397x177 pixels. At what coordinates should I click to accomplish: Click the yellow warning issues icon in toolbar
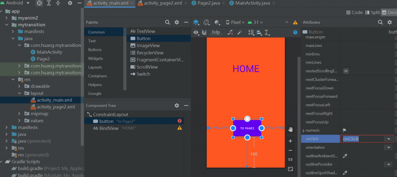pos(295,22)
